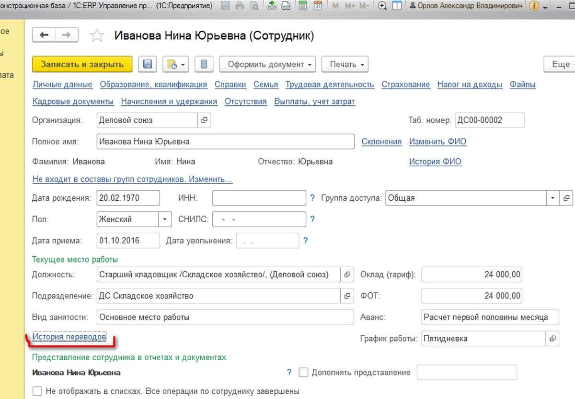Add employee to favorites with star icon
This screenshot has width=575, height=399.
click(97, 35)
